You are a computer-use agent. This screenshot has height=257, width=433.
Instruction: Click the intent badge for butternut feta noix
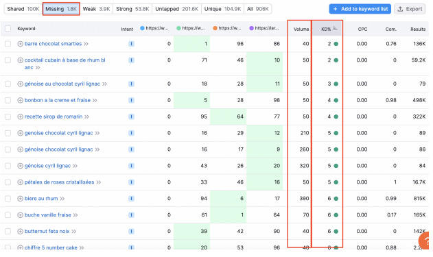point(132,232)
